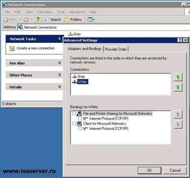The height and width of the screenshot is (178, 190).
Task: Switch to Provider Order tab
Action: click(x=116, y=49)
